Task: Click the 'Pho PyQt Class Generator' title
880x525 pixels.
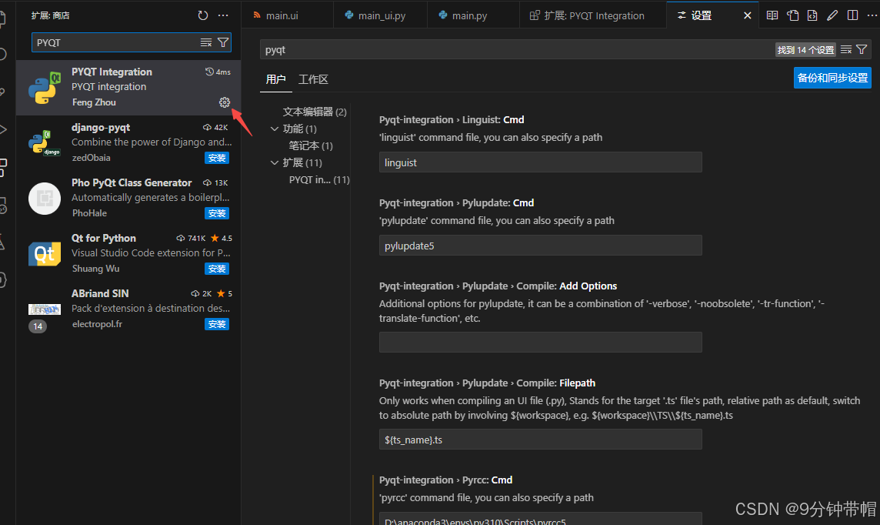Action: [132, 182]
